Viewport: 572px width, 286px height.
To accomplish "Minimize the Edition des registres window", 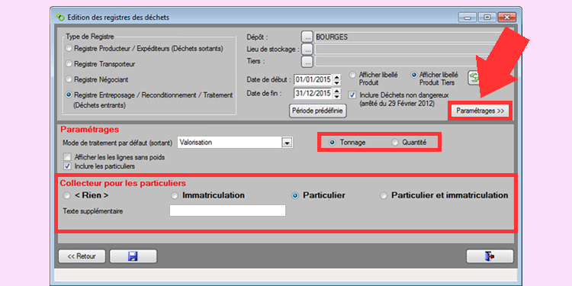I will [x=468, y=17].
